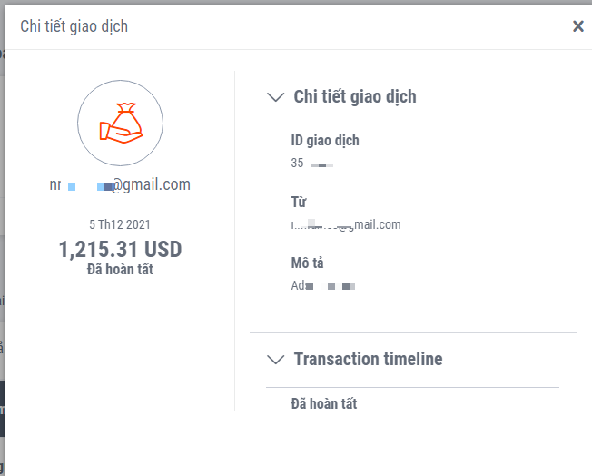Click the Chi tiết giao dịch section heading

click(x=355, y=97)
